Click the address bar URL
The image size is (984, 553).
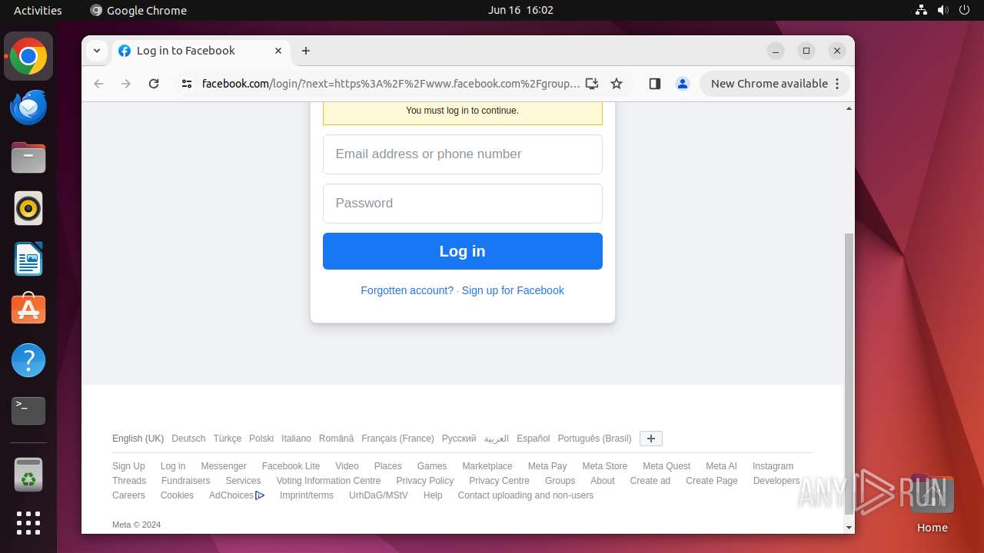coord(391,84)
